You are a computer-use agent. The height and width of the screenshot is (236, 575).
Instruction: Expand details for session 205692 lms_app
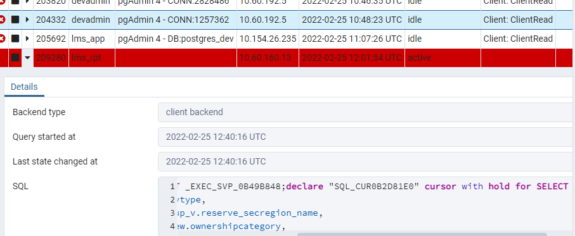point(27,39)
